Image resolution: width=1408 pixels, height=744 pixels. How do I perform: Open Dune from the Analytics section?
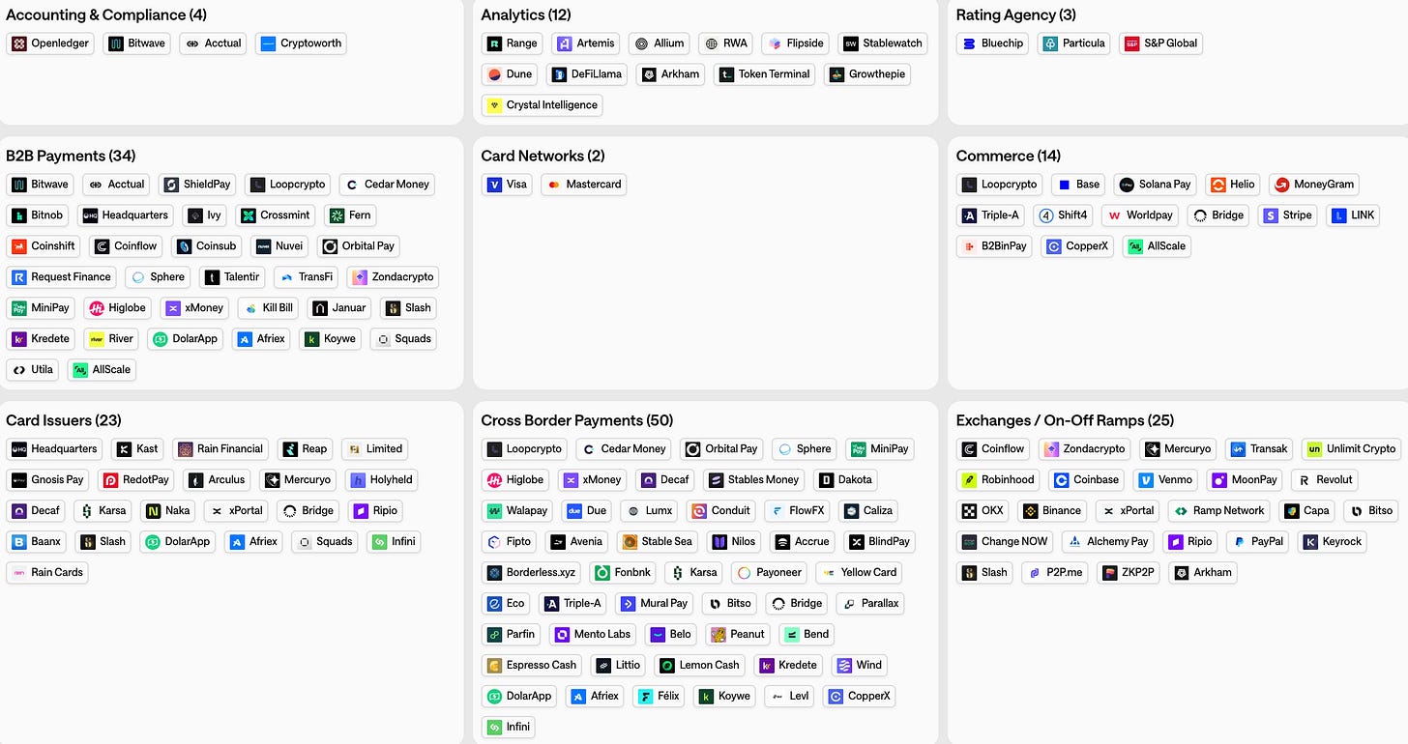click(509, 73)
